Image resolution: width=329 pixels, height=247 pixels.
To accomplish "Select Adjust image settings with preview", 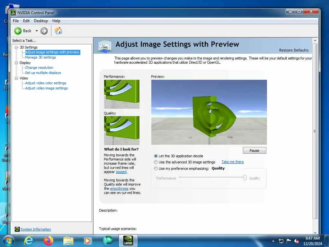I will click(52, 52).
